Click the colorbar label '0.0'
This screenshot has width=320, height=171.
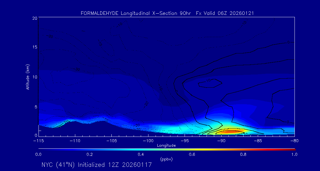(38, 155)
